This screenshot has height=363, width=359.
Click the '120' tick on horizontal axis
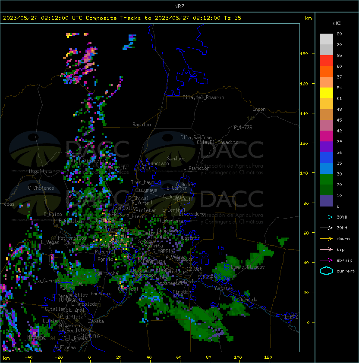tap(268, 357)
